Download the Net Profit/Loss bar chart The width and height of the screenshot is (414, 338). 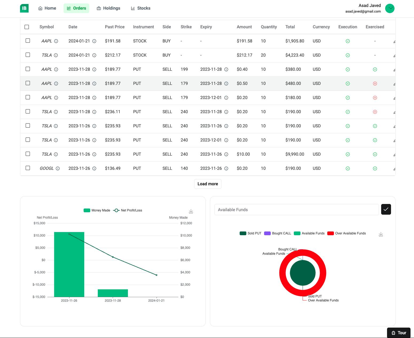(x=191, y=211)
